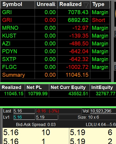The width and height of the screenshot is (116, 144).
Task: Select the red GRI Short symbol
Action: (x=7, y=20)
